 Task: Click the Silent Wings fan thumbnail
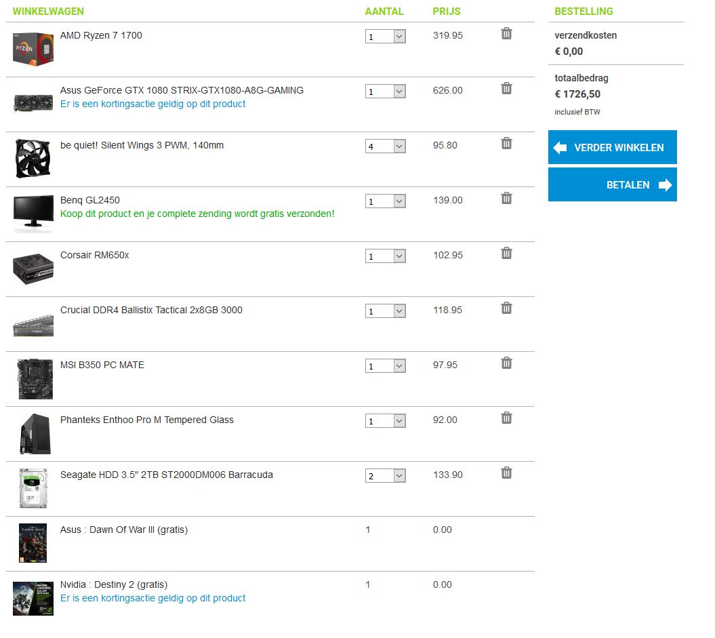pos(33,159)
